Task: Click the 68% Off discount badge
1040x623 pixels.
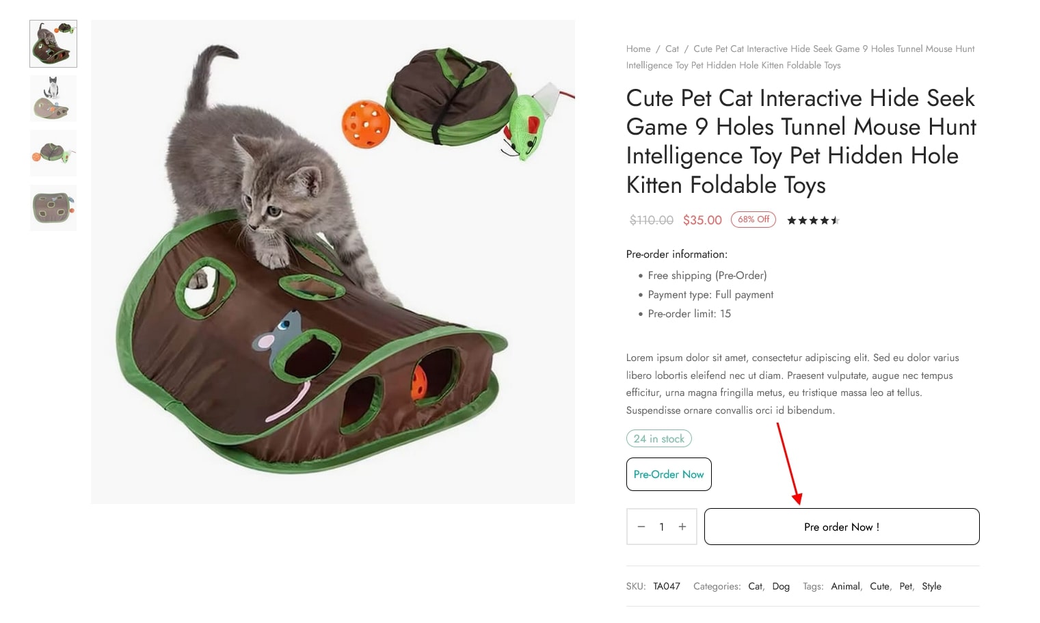Action: (x=754, y=220)
